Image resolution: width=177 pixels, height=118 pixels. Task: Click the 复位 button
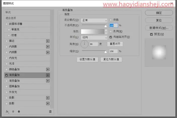tap(159, 20)
